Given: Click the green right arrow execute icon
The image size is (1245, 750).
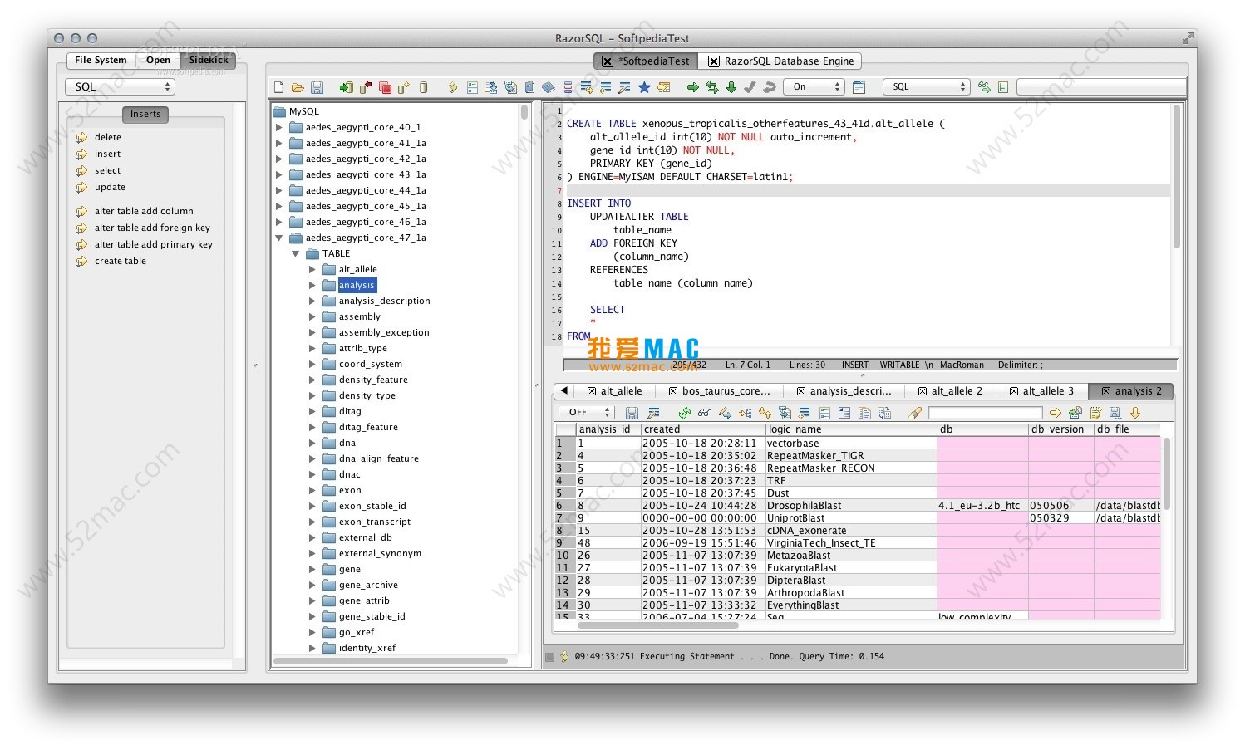Looking at the screenshot, I should (x=692, y=87).
